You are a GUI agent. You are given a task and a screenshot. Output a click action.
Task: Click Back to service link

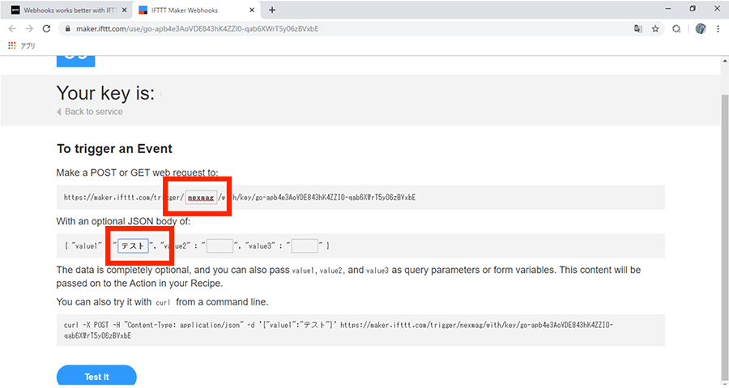pyautogui.click(x=90, y=112)
